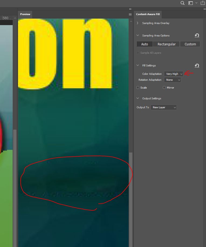Open the Color Adaptation dropdown
This screenshot has height=247, width=206.
pos(174,74)
